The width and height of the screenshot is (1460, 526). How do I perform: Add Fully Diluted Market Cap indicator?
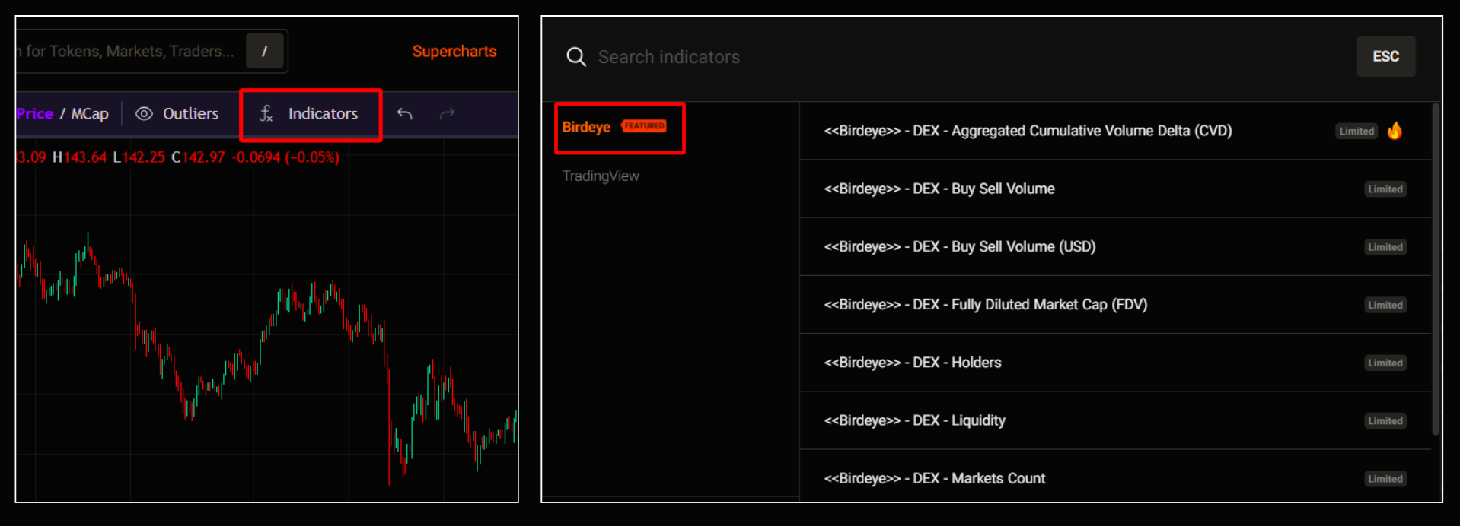pyautogui.click(x=1115, y=304)
